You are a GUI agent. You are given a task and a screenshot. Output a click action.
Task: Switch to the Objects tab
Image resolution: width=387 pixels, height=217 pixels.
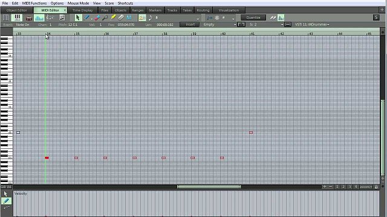point(120,10)
